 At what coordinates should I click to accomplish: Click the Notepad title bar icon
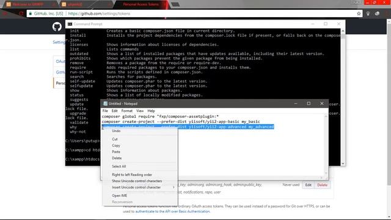(105, 103)
